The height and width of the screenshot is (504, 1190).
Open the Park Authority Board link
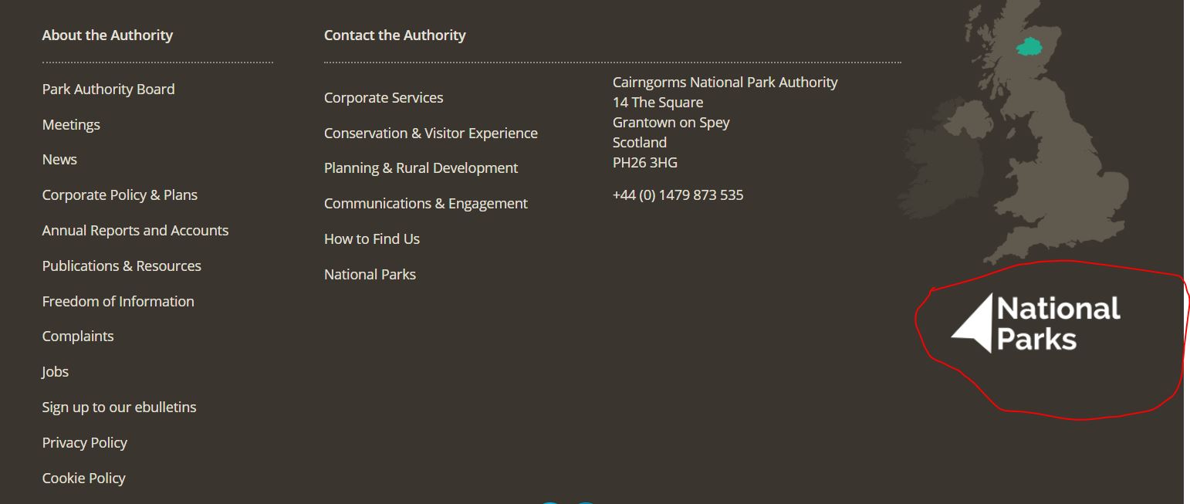[x=109, y=89]
